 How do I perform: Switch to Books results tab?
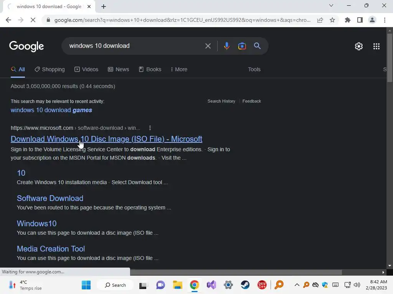pos(150,70)
